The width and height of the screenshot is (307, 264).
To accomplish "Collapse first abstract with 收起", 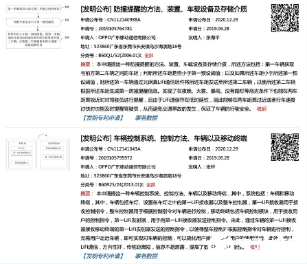I will point(262,109).
